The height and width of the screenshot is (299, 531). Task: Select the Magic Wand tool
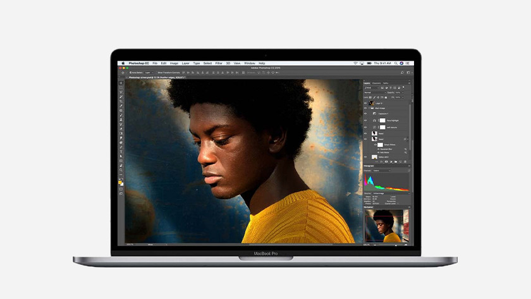pos(121,97)
